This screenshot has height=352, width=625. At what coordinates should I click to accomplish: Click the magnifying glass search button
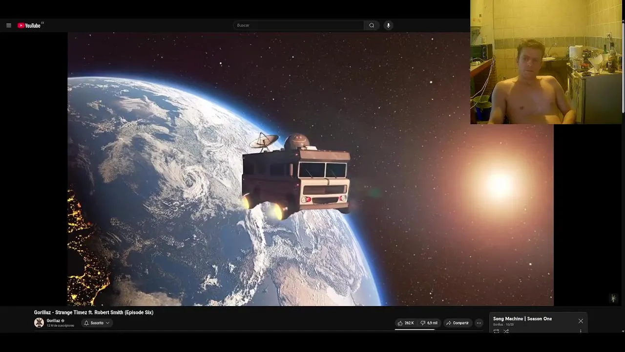pos(372,25)
